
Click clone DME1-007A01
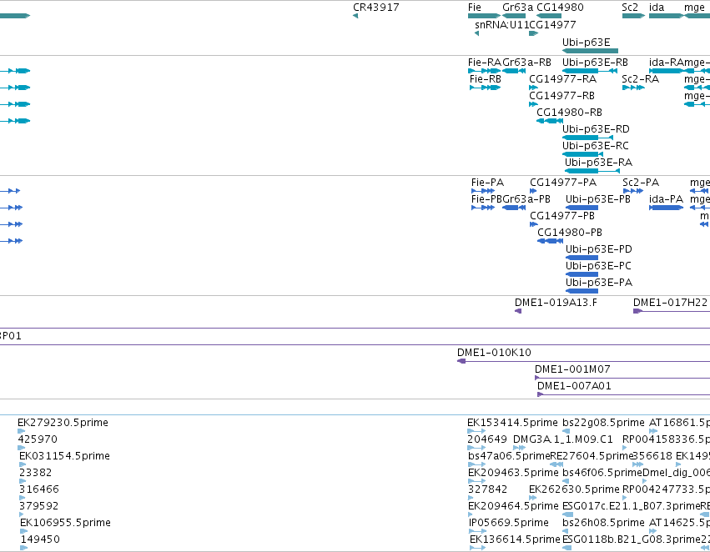(x=574, y=386)
